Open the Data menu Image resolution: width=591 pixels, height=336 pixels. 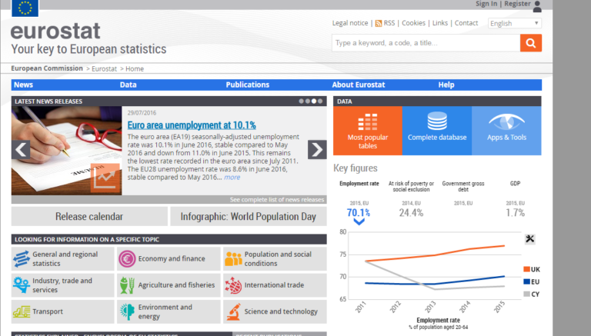(x=129, y=85)
